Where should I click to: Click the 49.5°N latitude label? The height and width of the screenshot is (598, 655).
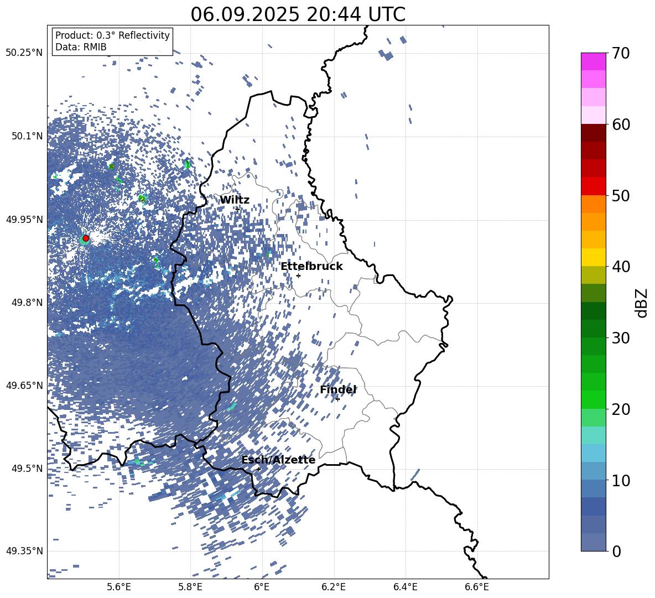[x=27, y=468]
